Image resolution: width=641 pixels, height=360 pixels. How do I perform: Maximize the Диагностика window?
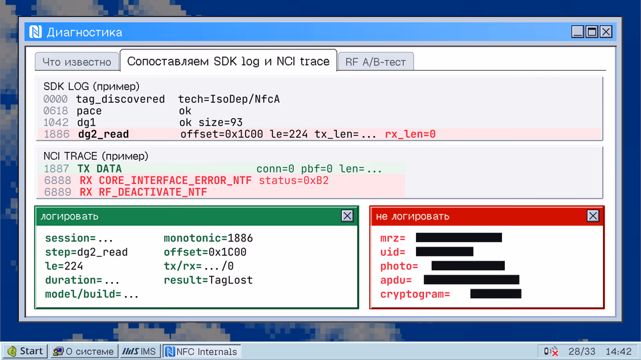[592, 31]
